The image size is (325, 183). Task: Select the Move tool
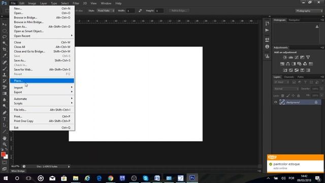pyautogui.click(x=5, y=24)
